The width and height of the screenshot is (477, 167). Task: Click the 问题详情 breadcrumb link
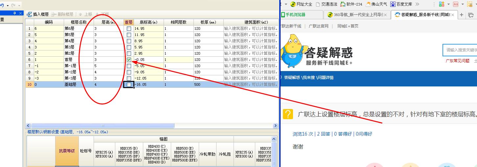[326, 78]
